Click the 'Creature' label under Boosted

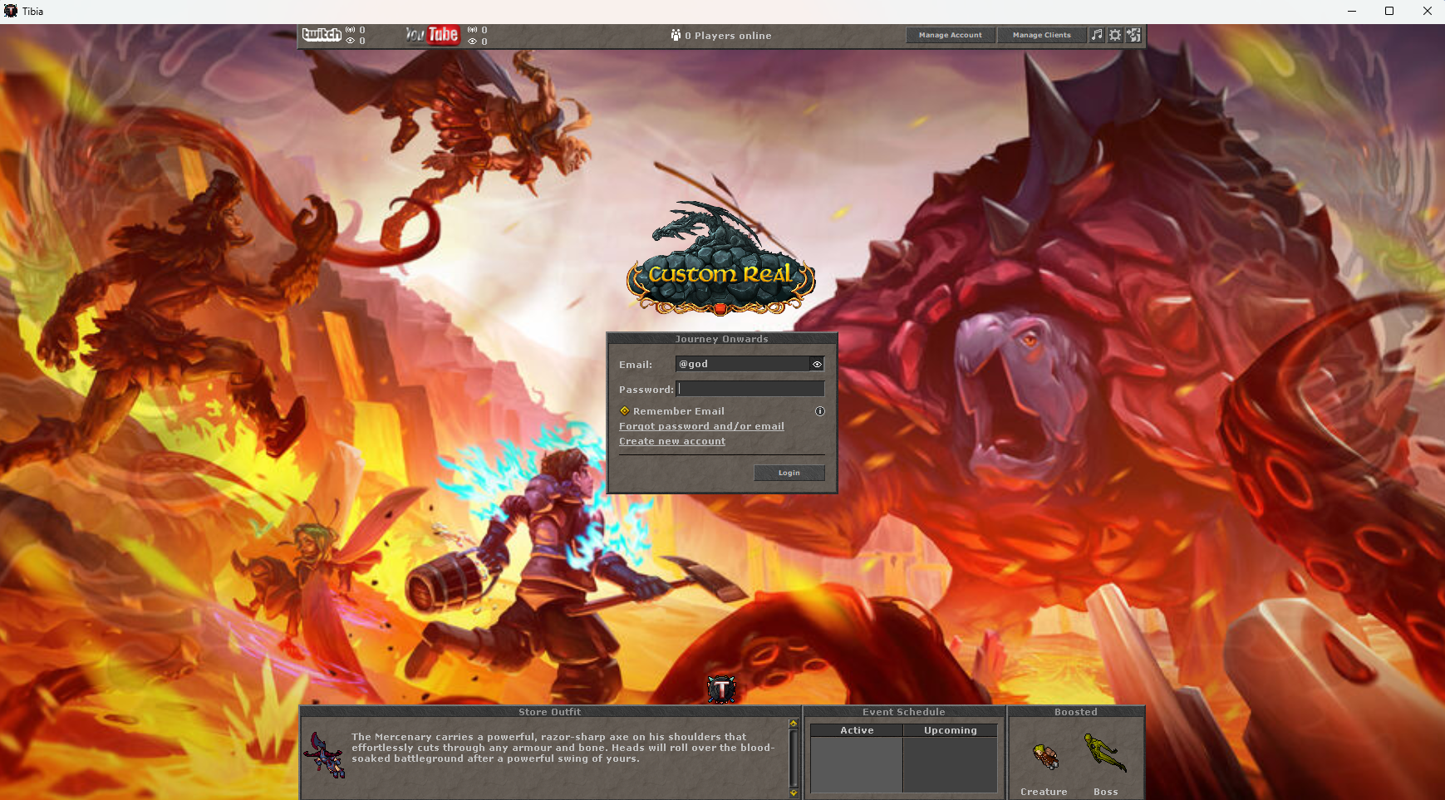1044,792
